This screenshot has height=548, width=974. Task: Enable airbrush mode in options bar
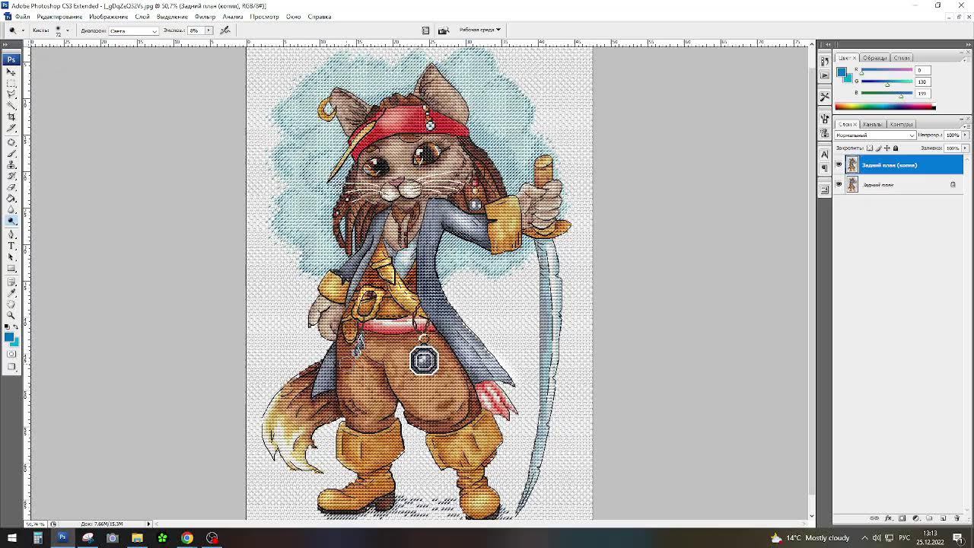click(225, 30)
